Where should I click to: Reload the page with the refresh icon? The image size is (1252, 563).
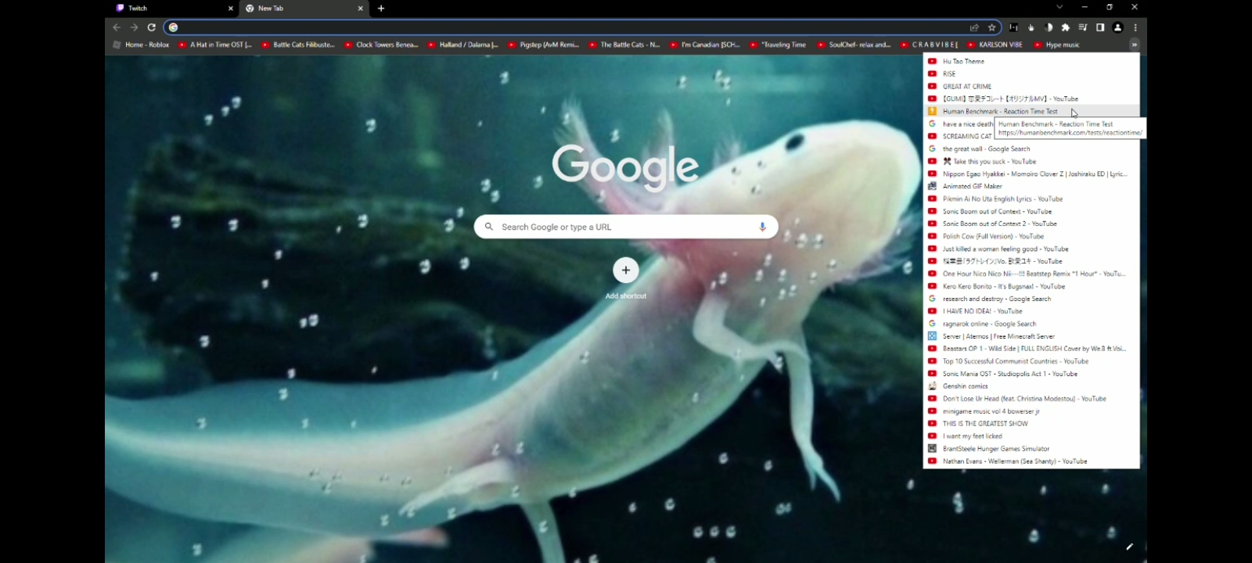point(151,27)
